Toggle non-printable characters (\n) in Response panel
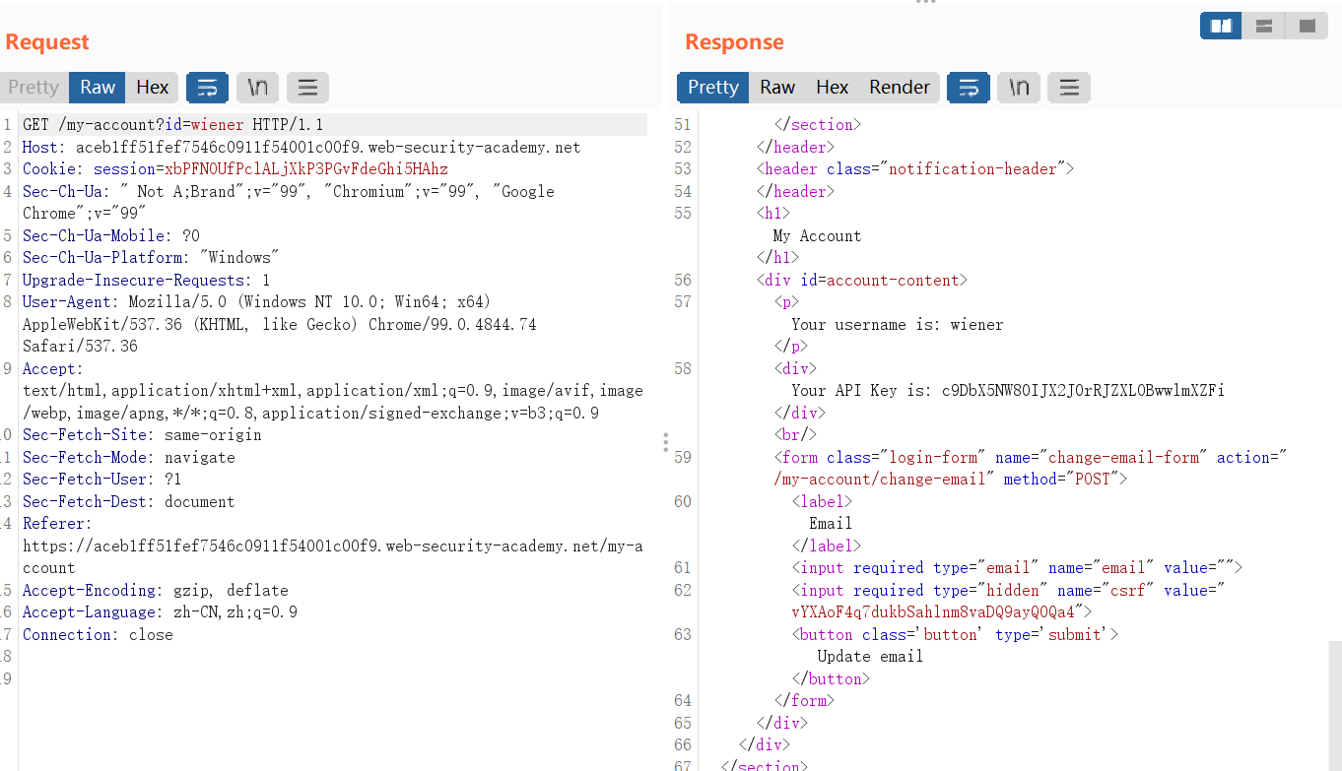Viewport: 1342px width, 771px height. pyautogui.click(x=1019, y=88)
